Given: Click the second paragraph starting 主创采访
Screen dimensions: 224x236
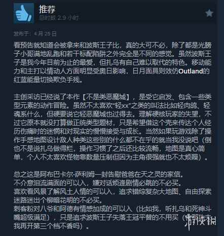Looking at the screenshot, I should coord(113,127).
